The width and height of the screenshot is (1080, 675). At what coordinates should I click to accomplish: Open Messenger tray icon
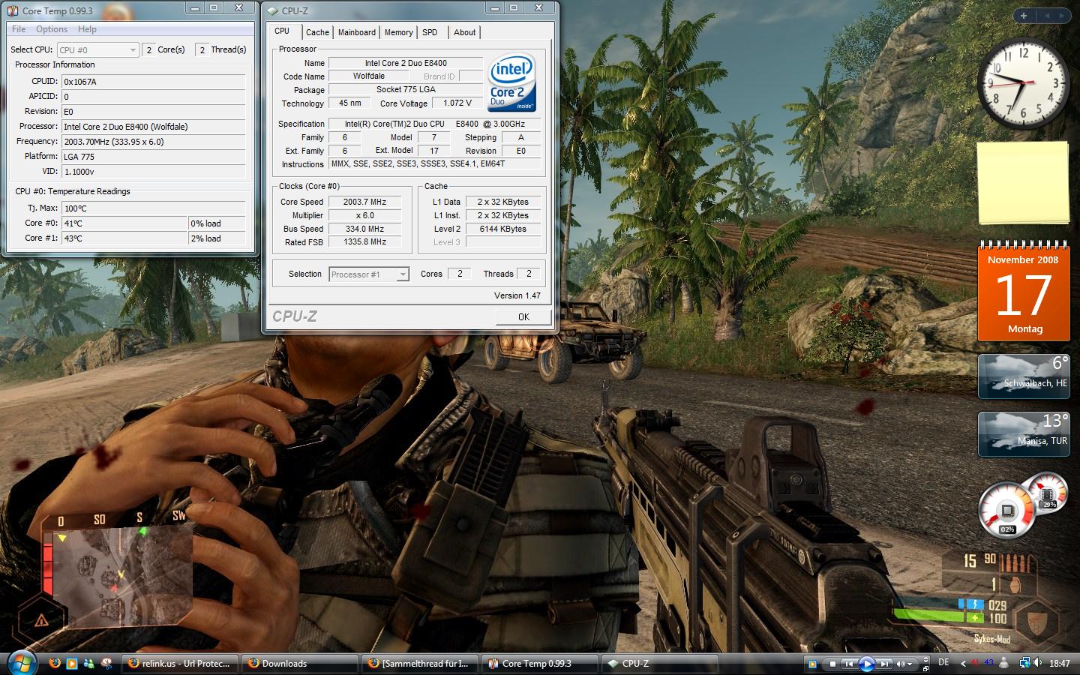pos(1005,663)
